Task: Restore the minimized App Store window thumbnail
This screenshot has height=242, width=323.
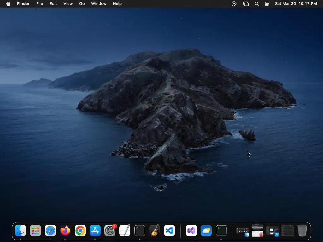Action: point(273,231)
